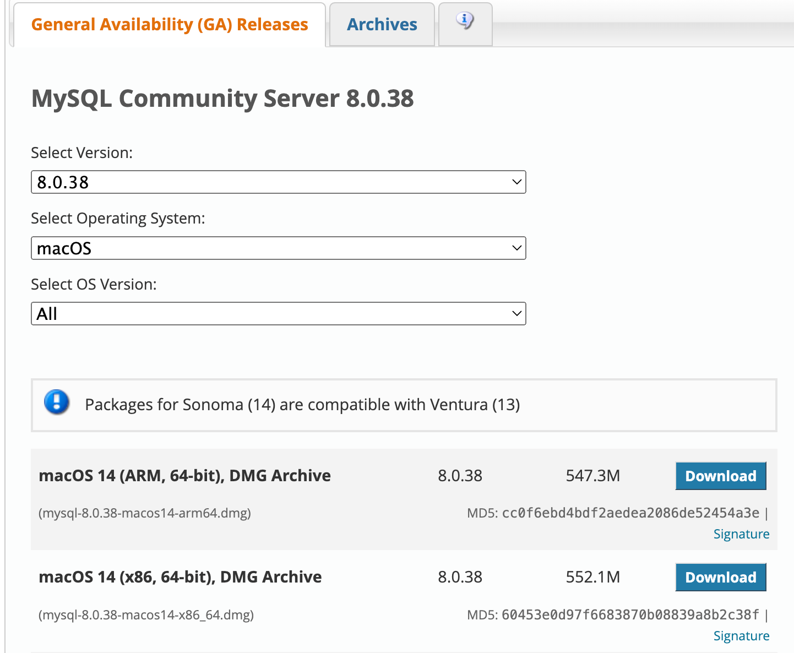794x653 pixels.
Task: Open the Select Version dropdown showing 8.0.38
Action: pyautogui.click(x=279, y=182)
